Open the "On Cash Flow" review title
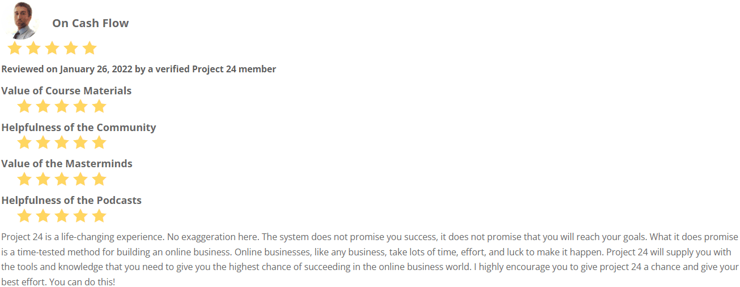This screenshot has width=740, height=287. pos(91,23)
